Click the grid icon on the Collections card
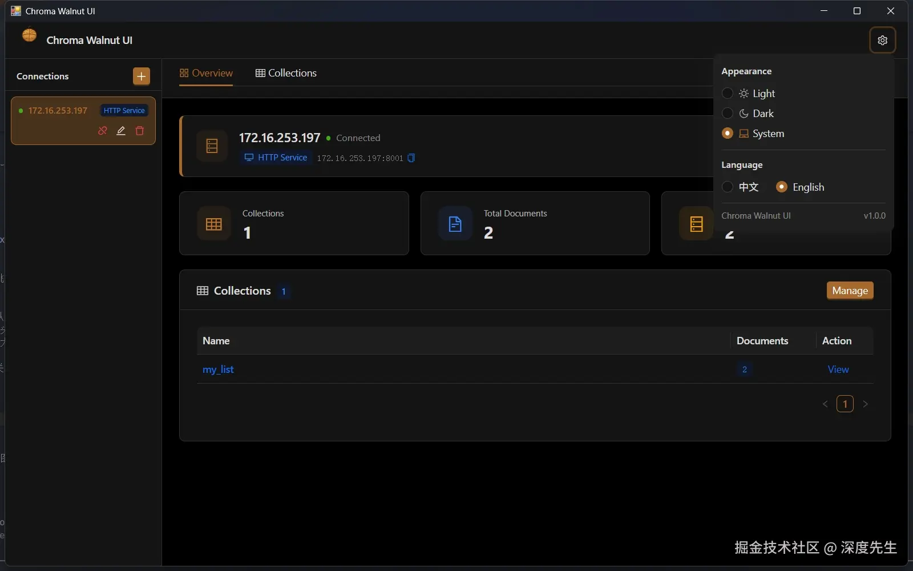The height and width of the screenshot is (571, 913). pyautogui.click(x=213, y=223)
